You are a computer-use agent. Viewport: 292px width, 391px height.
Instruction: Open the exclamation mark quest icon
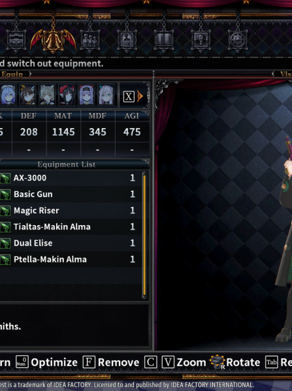(201, 40)
